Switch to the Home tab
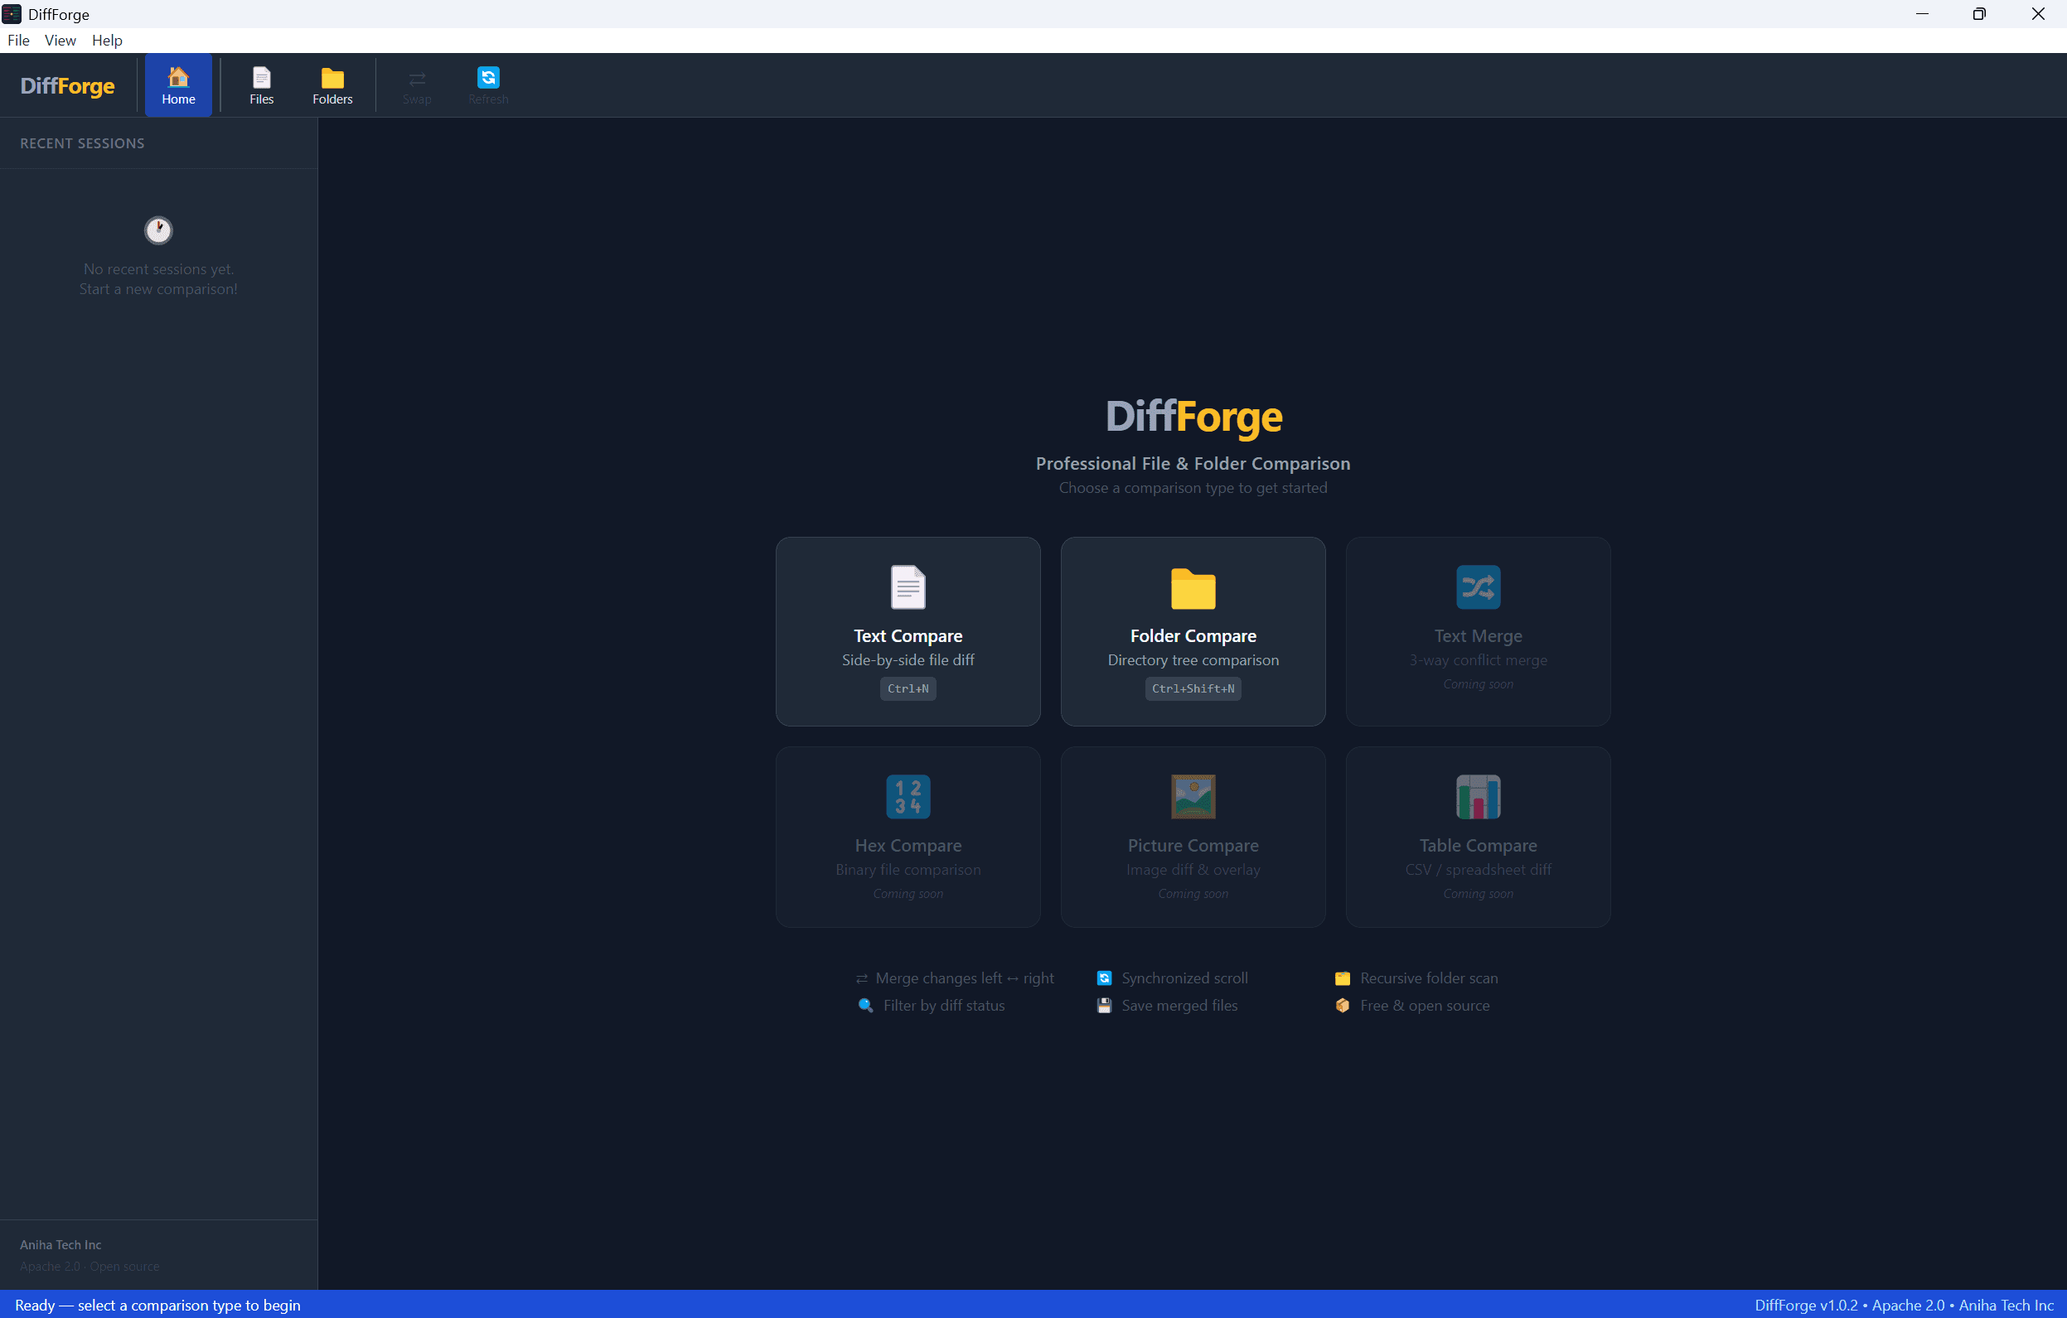This screenshot has width=2067, height=1318. click(x=177, y=83)
